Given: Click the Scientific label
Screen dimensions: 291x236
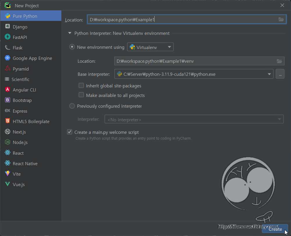Looking at the screenshot, I should point(20,79).
